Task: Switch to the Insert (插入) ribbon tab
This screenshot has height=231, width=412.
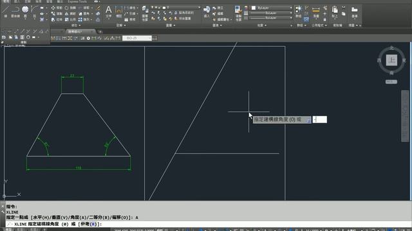Action: point(17,1)
